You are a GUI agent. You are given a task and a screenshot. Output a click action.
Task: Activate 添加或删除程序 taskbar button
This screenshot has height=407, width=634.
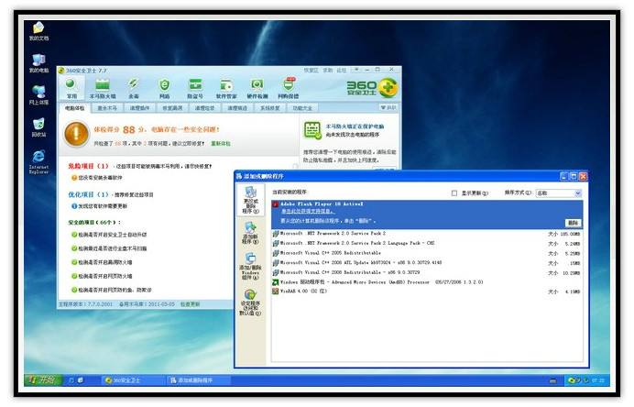tap(198, 380)
